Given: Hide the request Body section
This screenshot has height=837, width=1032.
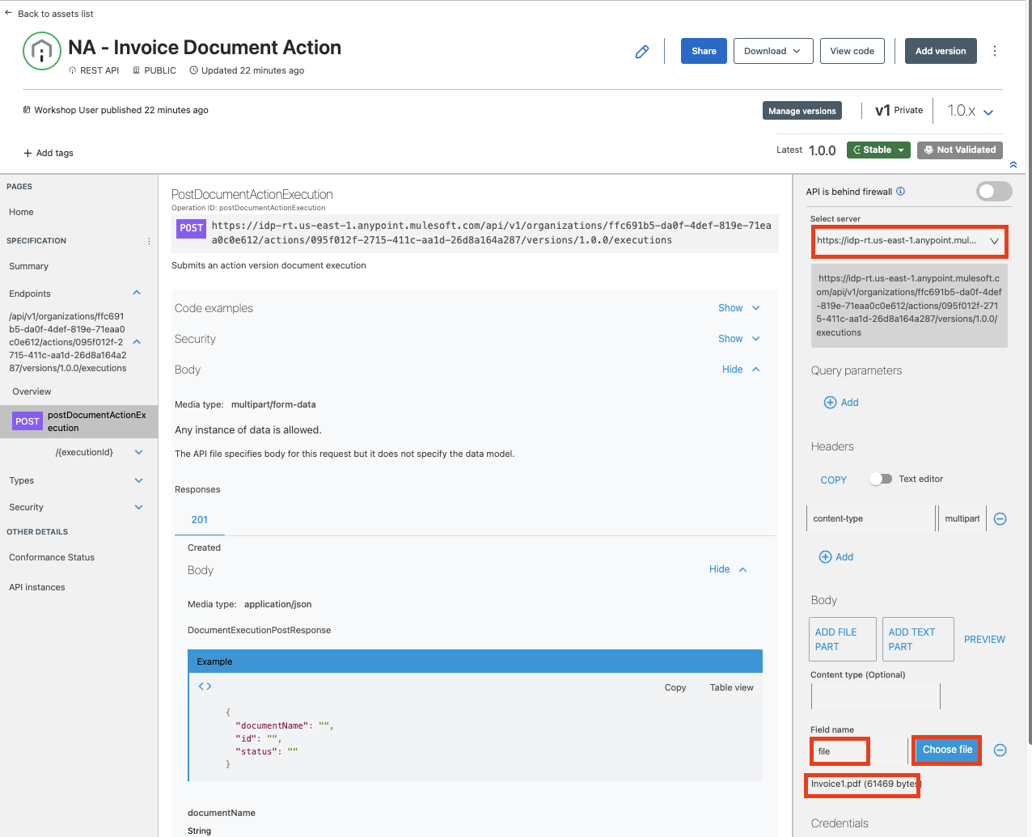Looking at the screenshot, I should [741, 370].
